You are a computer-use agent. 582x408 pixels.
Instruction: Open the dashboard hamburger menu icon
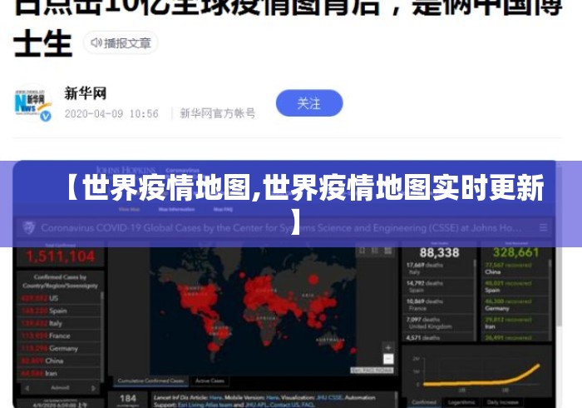(543, 227)
